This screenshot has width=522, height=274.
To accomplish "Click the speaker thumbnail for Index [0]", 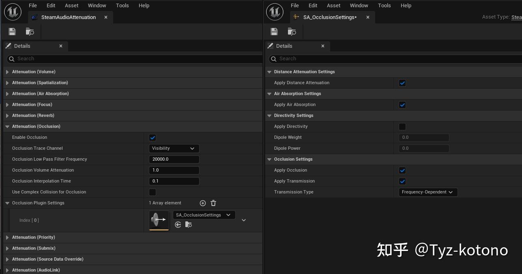I will (x=159, y=220).
